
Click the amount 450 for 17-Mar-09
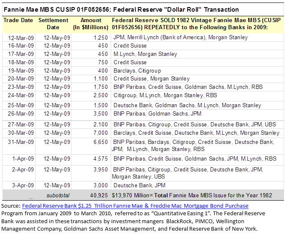point(103,54)
